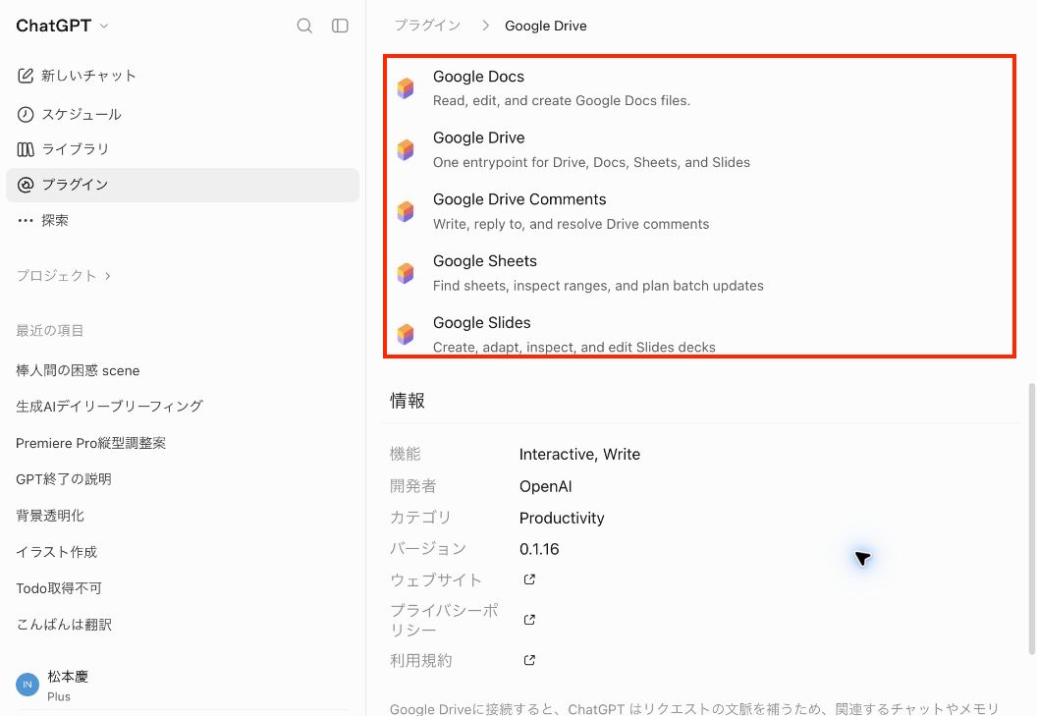This screenshot has width=1037, height=716.
Task: Click 'Read, edit, and create Google Docs files.'
Action: click(562, 100)
